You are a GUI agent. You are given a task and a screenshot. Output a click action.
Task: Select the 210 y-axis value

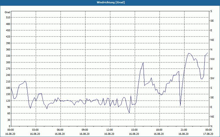[8, 81]
